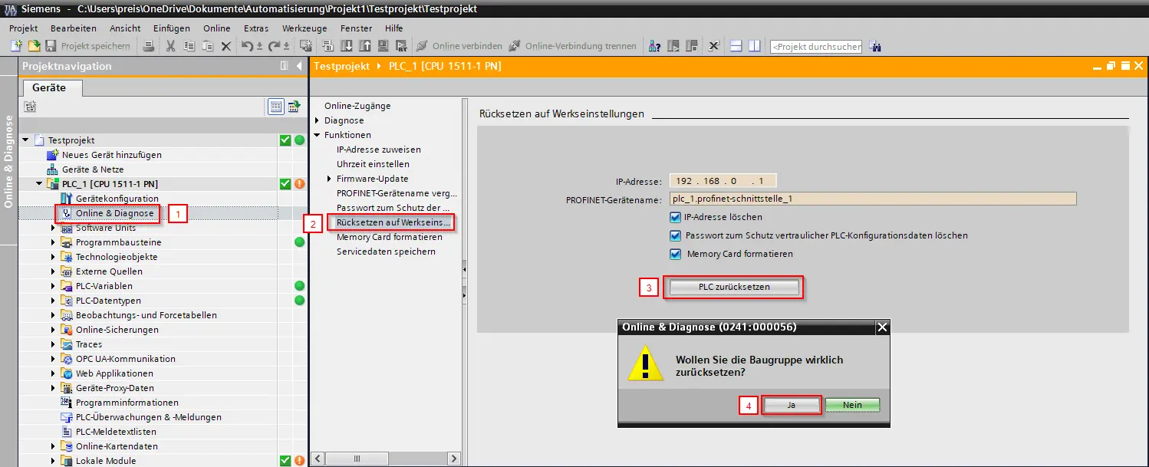The image size is (1149, 467).
Task: Select 'Uhrzeit einstellen' entry
Action: tap(373, 164)
